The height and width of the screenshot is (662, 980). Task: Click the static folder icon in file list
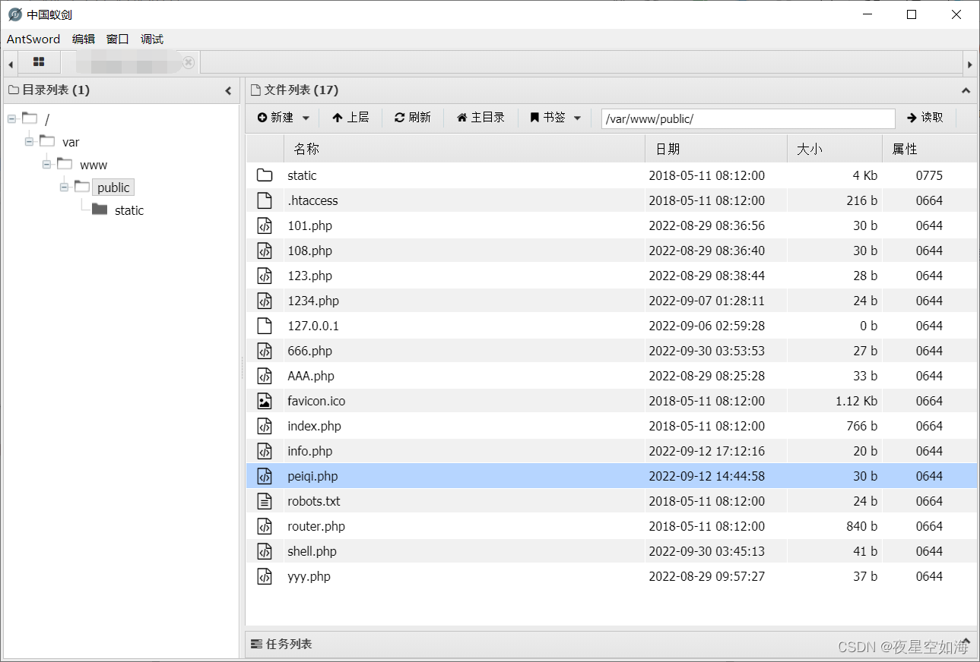(265, 175)
